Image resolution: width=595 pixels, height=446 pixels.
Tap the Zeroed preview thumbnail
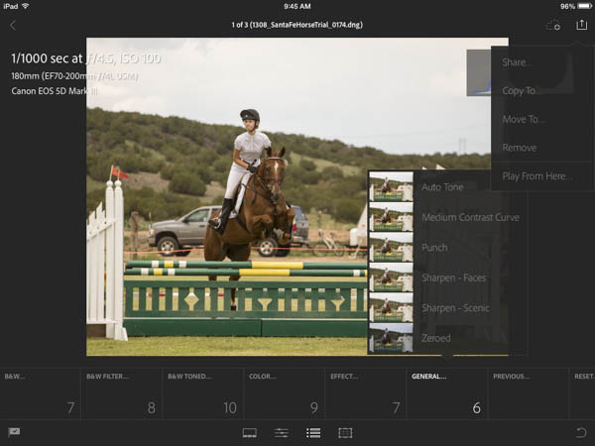[x=392, y=338]
